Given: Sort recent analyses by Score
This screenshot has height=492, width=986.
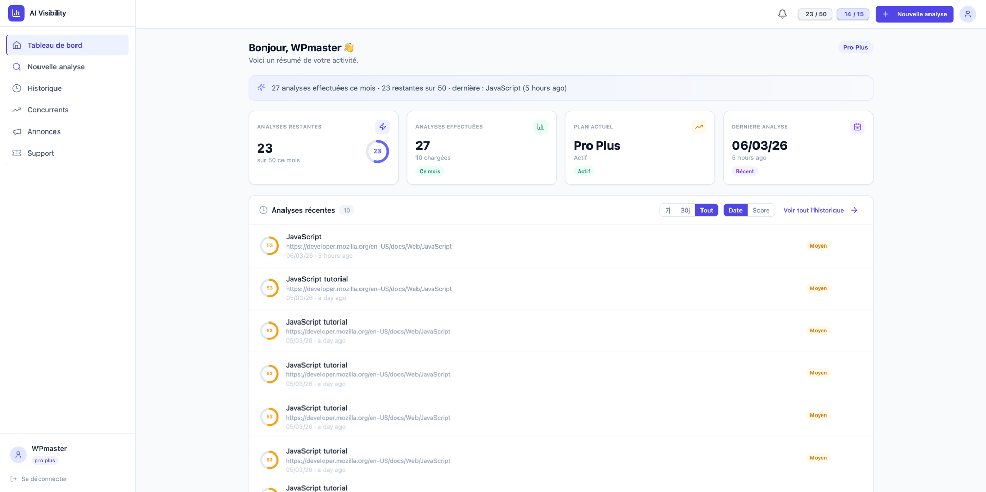Looking at the screenshot, I should (x=761, y=210).
